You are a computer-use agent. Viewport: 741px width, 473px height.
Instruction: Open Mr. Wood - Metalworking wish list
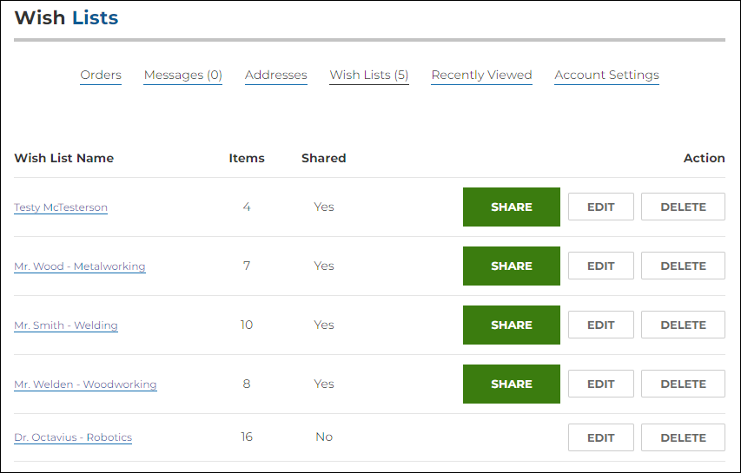point(80,266)
